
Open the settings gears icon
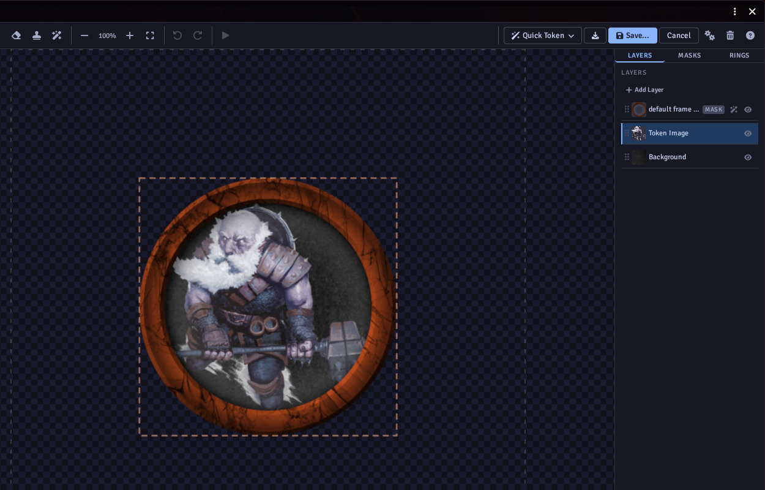point(710,36)
